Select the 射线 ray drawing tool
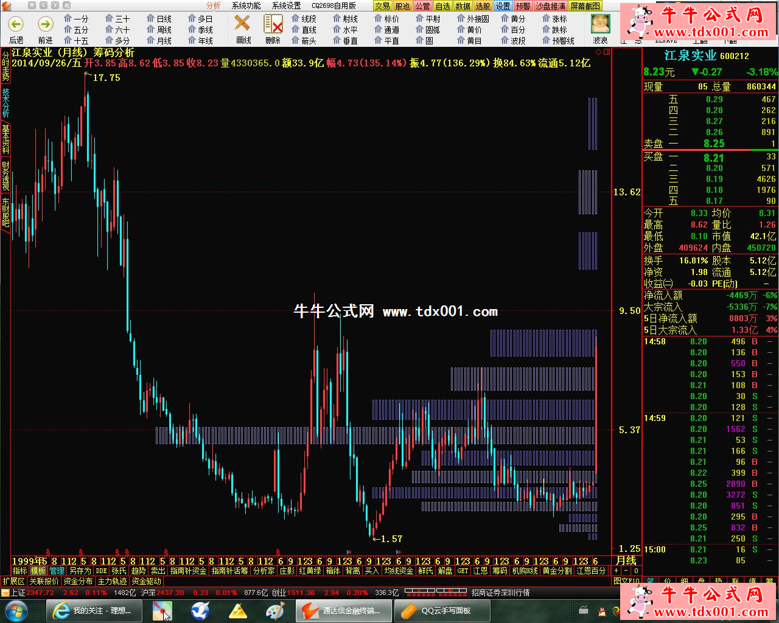Image resolution: width=779 pixels, height=623 pixels. [345, 19]
